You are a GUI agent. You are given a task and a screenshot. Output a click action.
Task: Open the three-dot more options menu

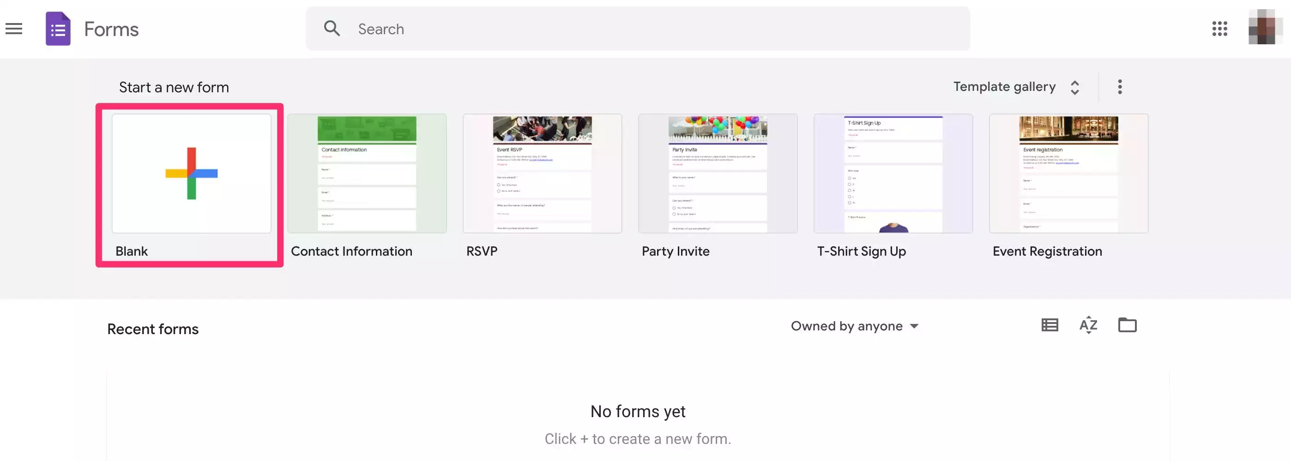pyautogui.click(x=1120, y=87)
